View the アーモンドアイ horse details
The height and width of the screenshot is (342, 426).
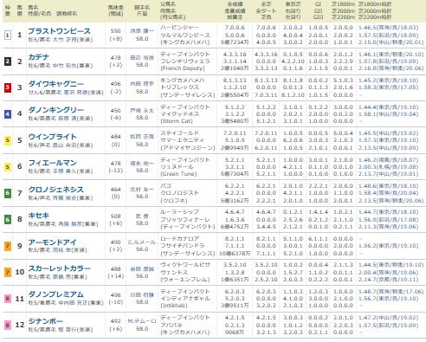[x=52, y=242]
